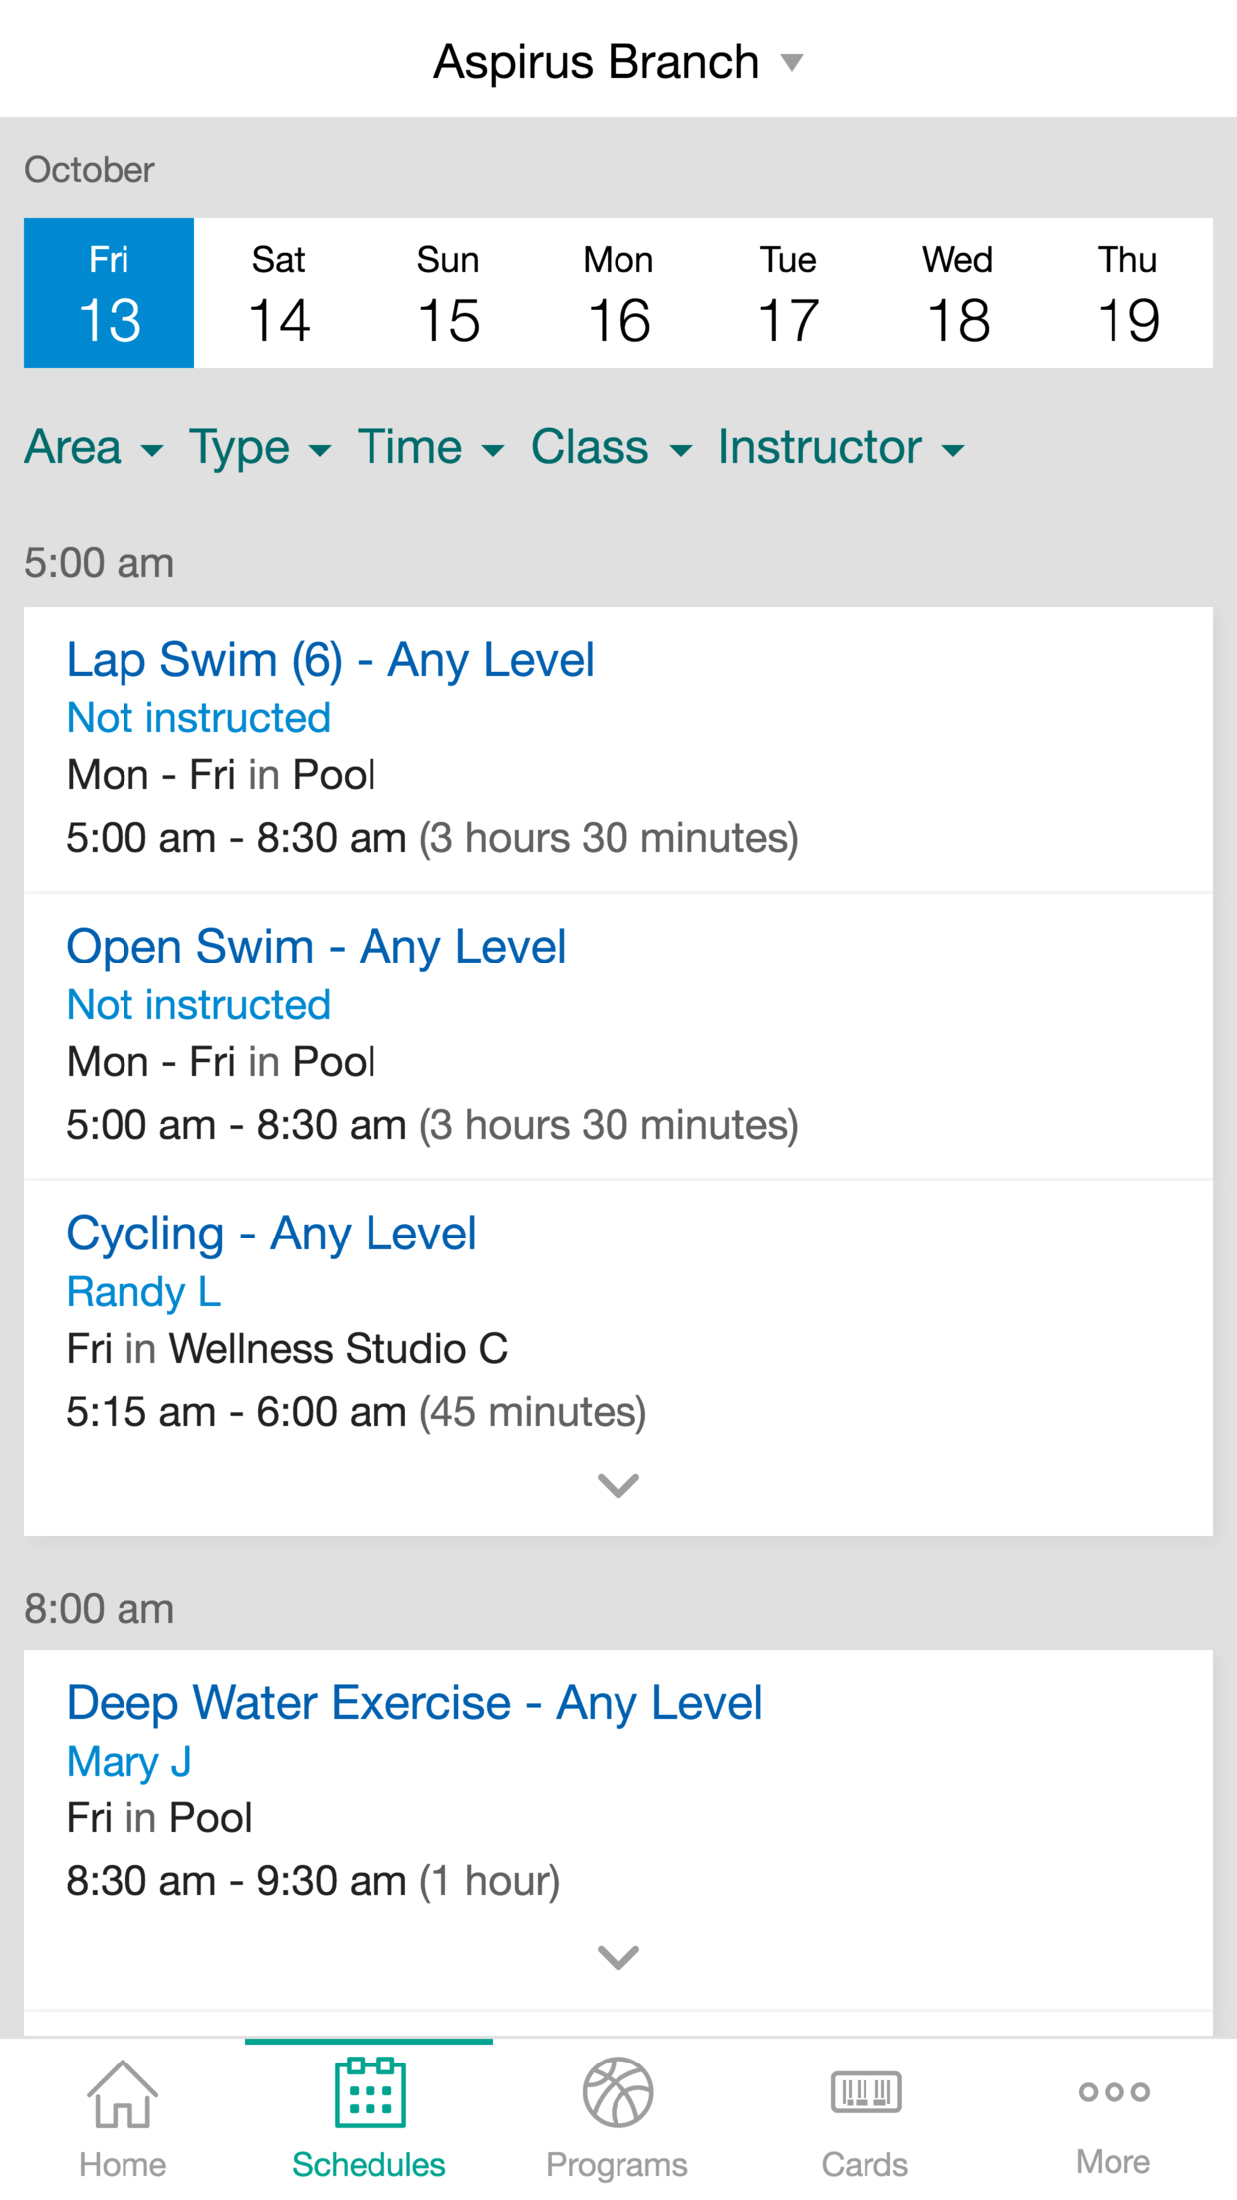
Task: Open the Programs basketball icon
Action: tap(618, 2092)
